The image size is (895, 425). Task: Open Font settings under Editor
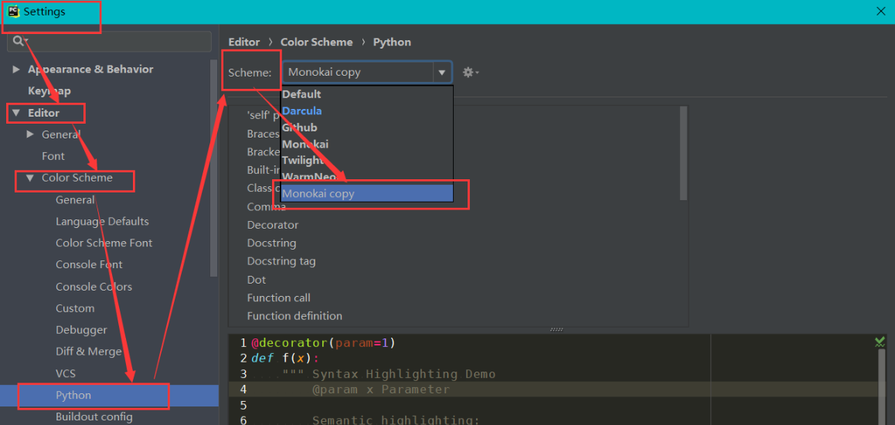53,156
